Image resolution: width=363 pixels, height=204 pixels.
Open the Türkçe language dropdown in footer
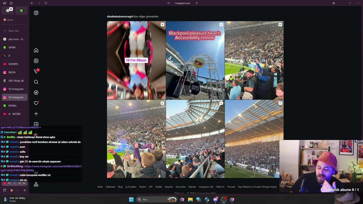[x=179, y=193]
